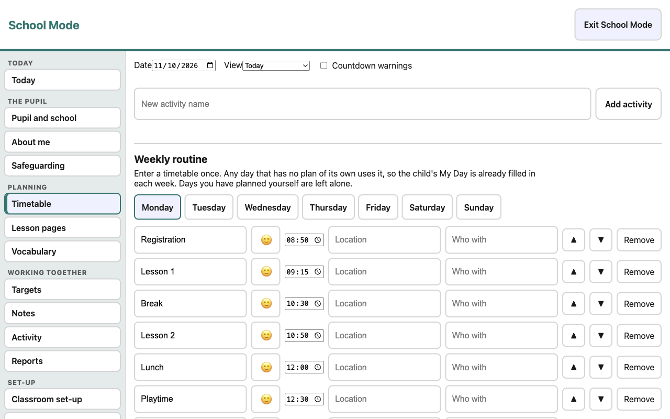Move Lesson 2 up using its arrow
This screenshot has height=419, width=670.
[574, 336]
